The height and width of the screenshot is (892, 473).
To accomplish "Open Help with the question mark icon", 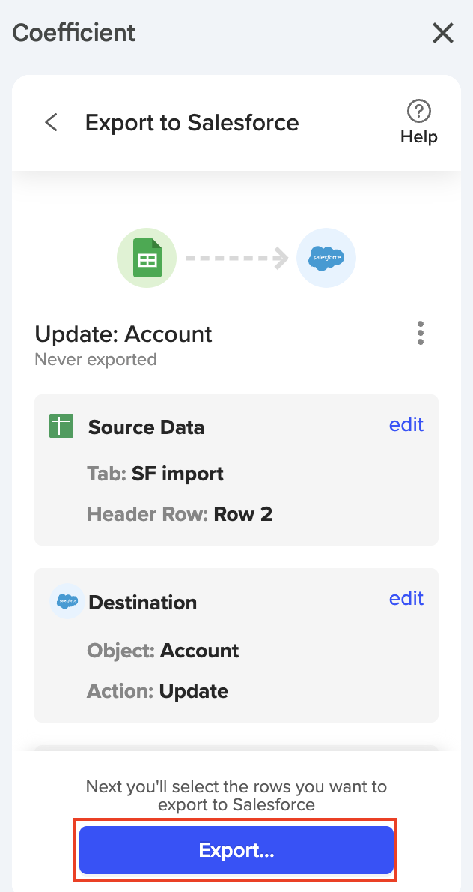I will tap(418, 122).
